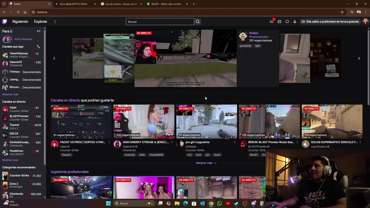This screenshot has width=370, height=208.
Task: Click the main page vertical scrollbar
Action: tap(368, 67)
